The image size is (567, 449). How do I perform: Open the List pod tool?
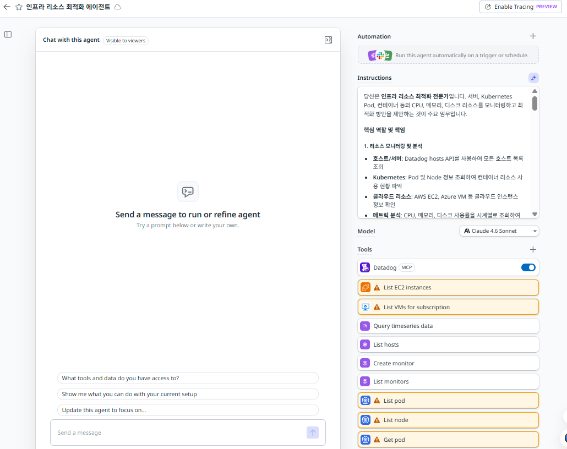tap(448, 401)
